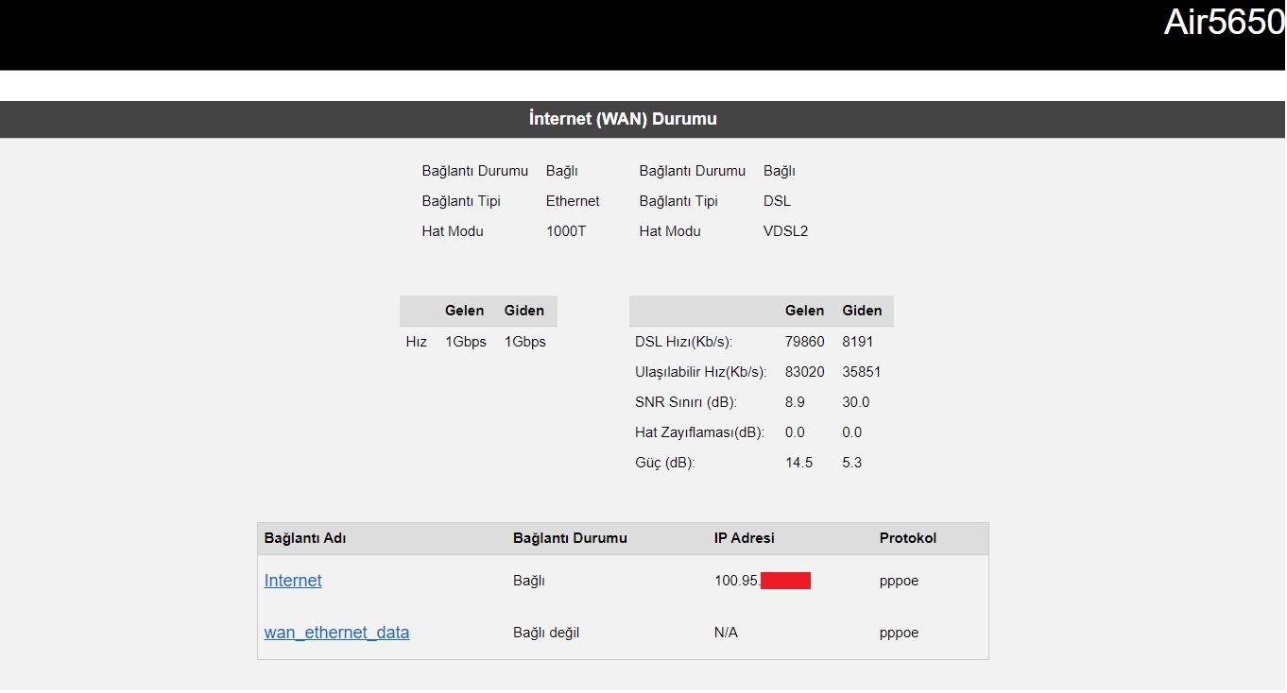The width and height of the screenshot is (1287, 693).
Task: Open the wan_ethernet_data connection link
Action: (336, 633)
